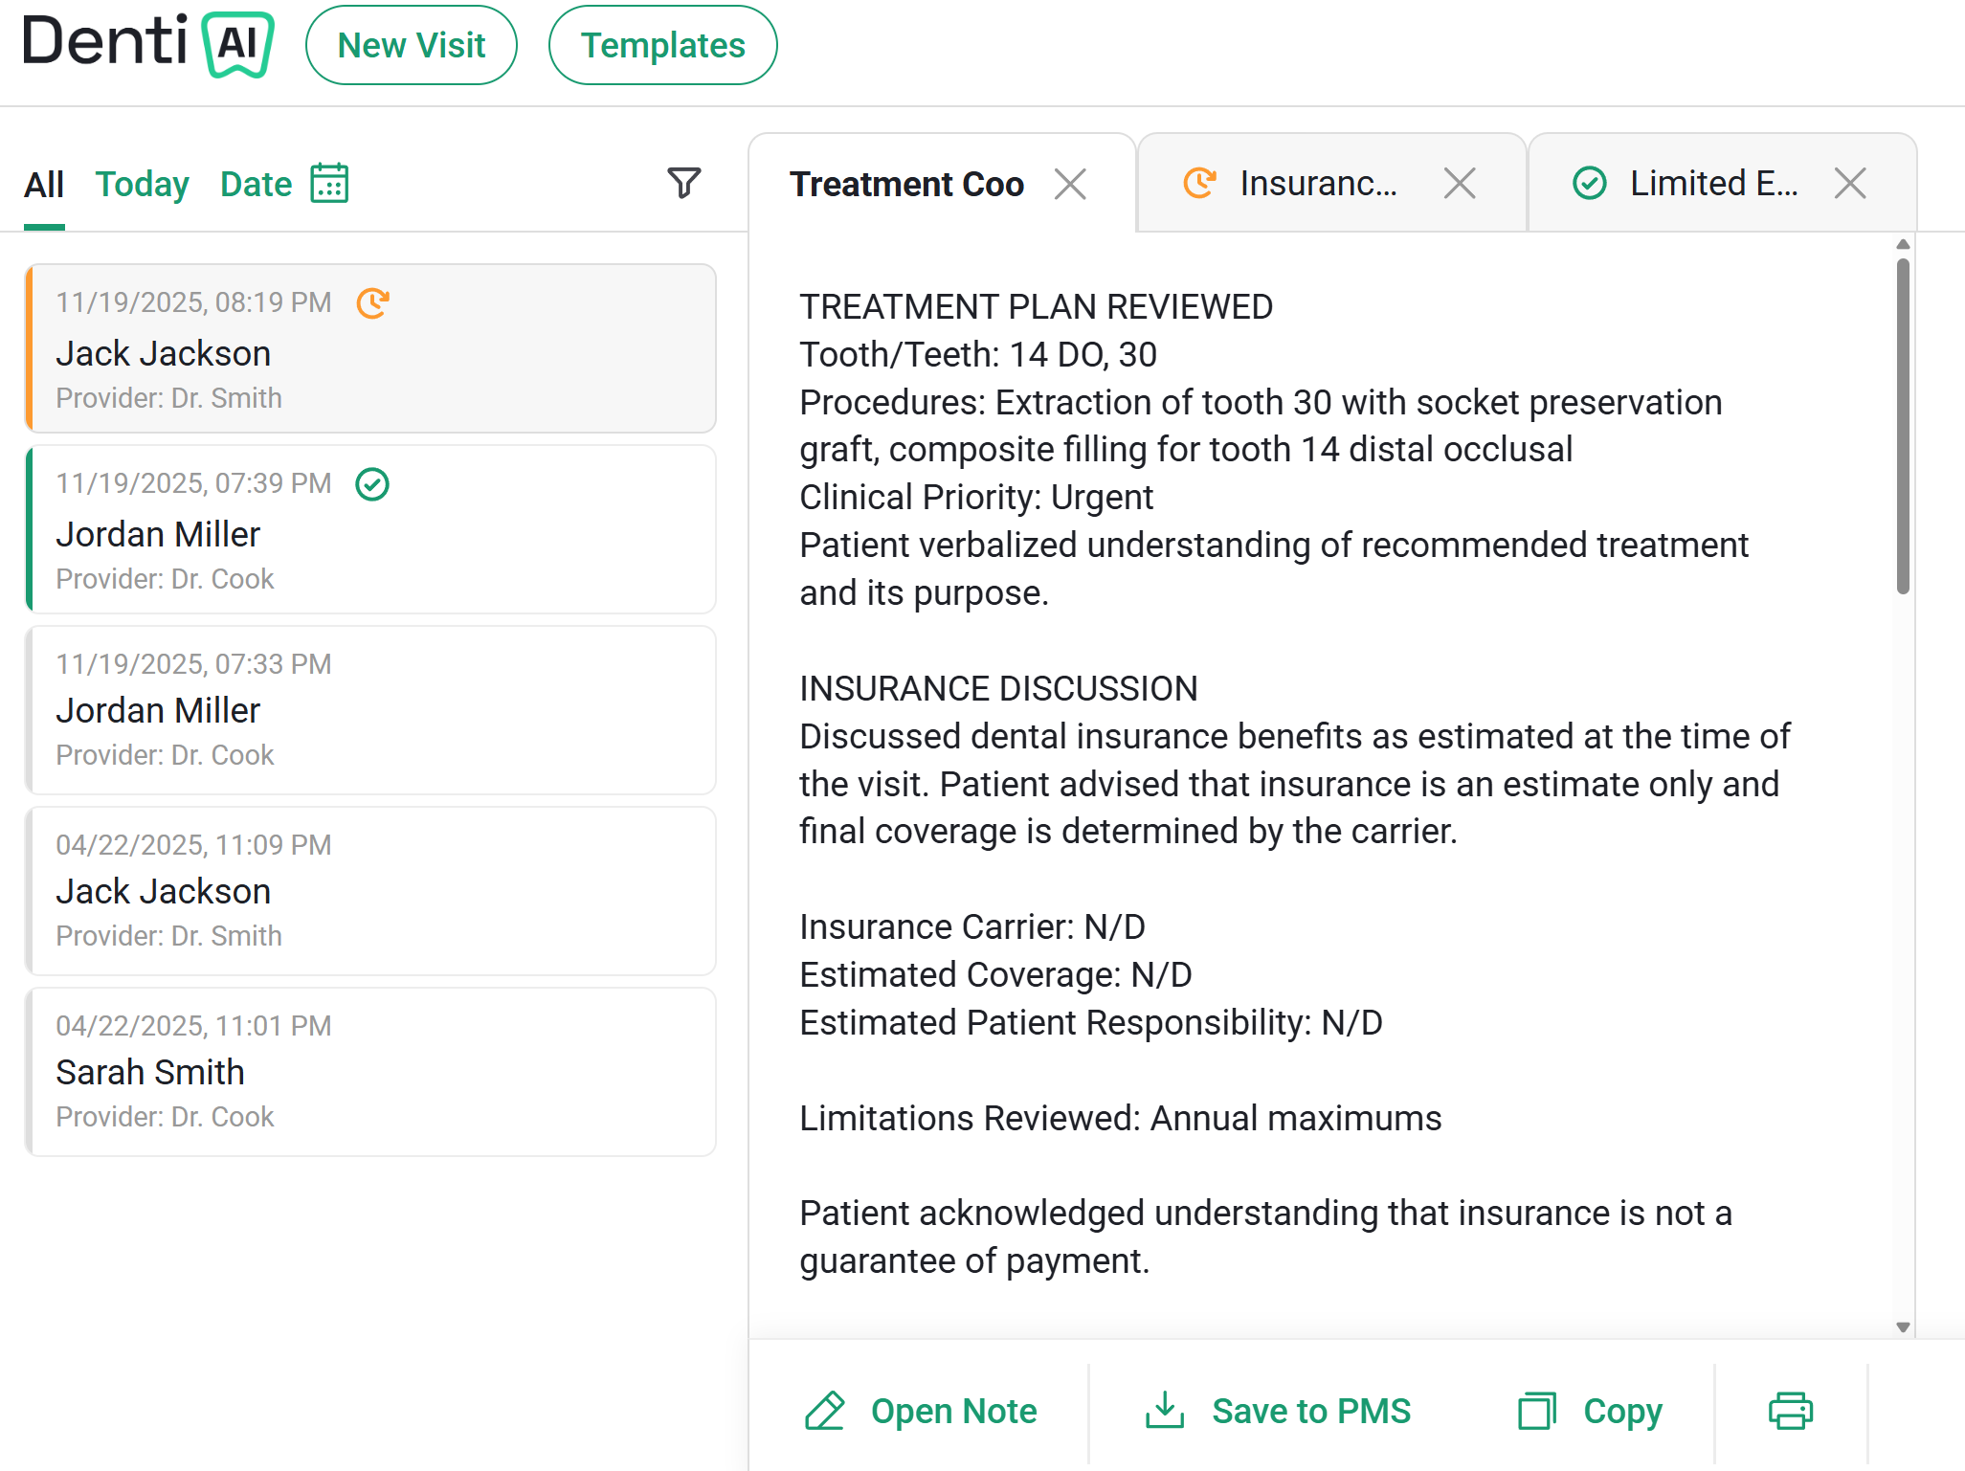Click the printer icon
Viewport: 1965px width, 1471px height.
coord(1790,1411)
